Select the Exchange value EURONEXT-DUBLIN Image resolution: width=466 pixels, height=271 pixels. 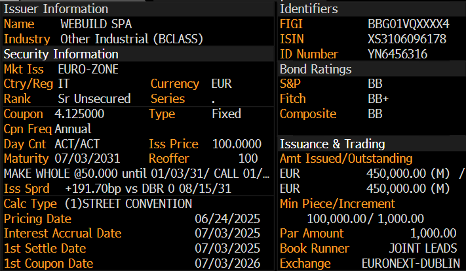coord(411,264)
